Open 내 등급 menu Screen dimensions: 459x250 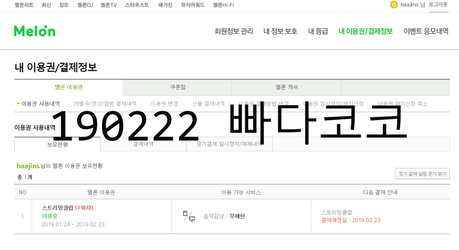click(x=318, y=31)
